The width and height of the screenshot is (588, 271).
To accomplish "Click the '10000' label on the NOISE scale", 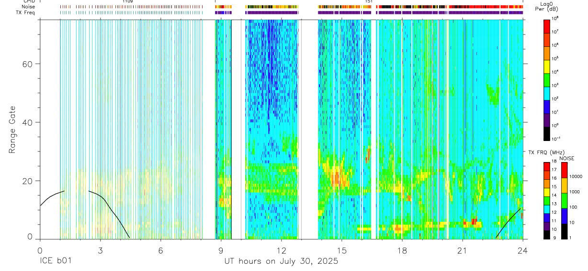I will [x=577, y=177].
